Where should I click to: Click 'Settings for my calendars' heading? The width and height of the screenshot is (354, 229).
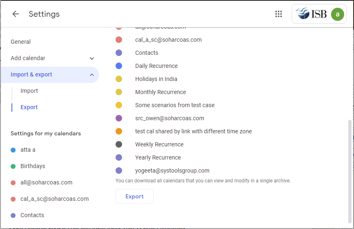45,133
